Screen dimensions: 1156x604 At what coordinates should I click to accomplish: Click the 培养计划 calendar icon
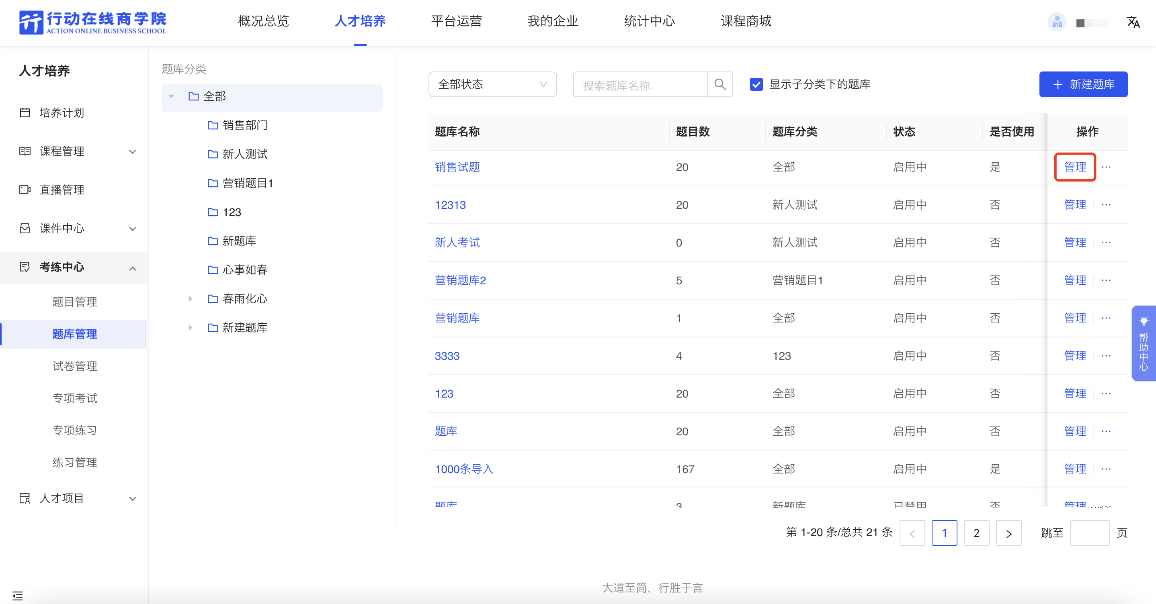tap(25, 112)
